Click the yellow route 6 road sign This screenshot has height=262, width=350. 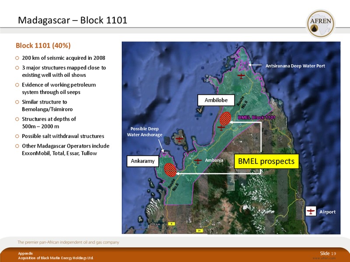[x=171, y=224]
